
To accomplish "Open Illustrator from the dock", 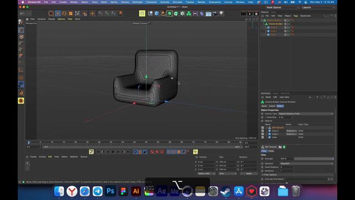I will click(136, 191).
